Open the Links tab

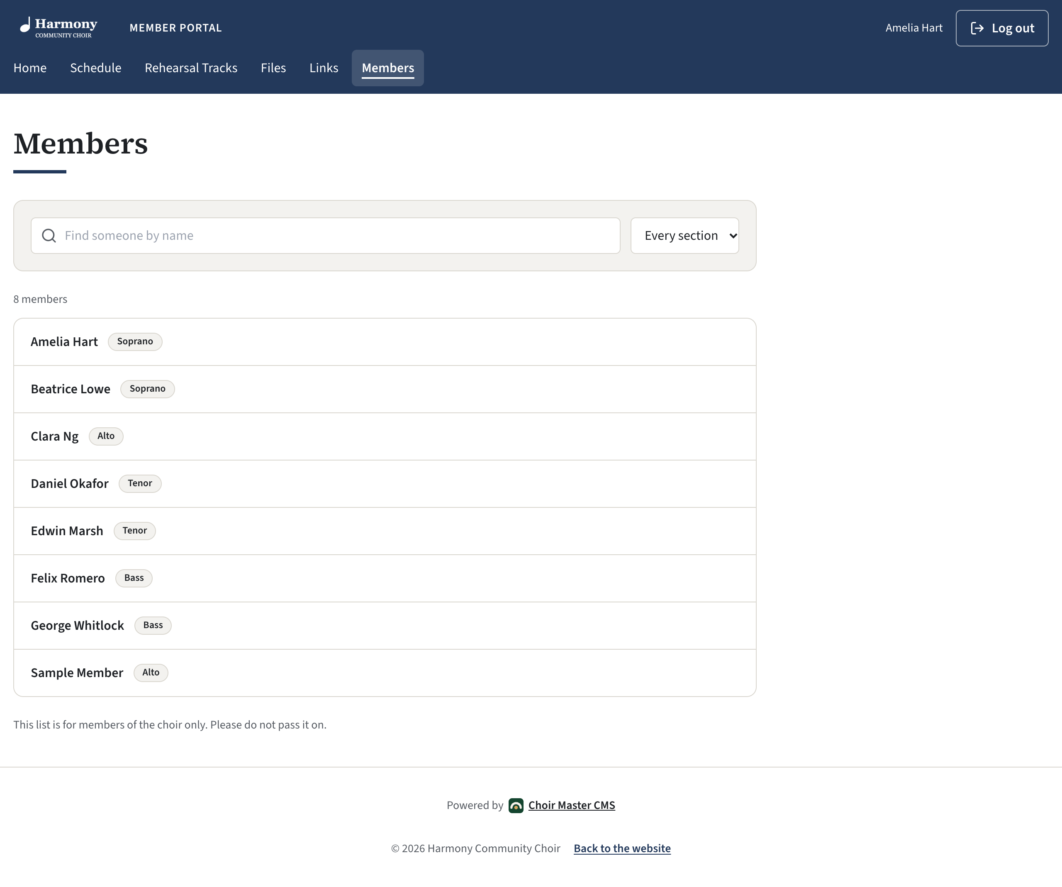click(324, 68)
